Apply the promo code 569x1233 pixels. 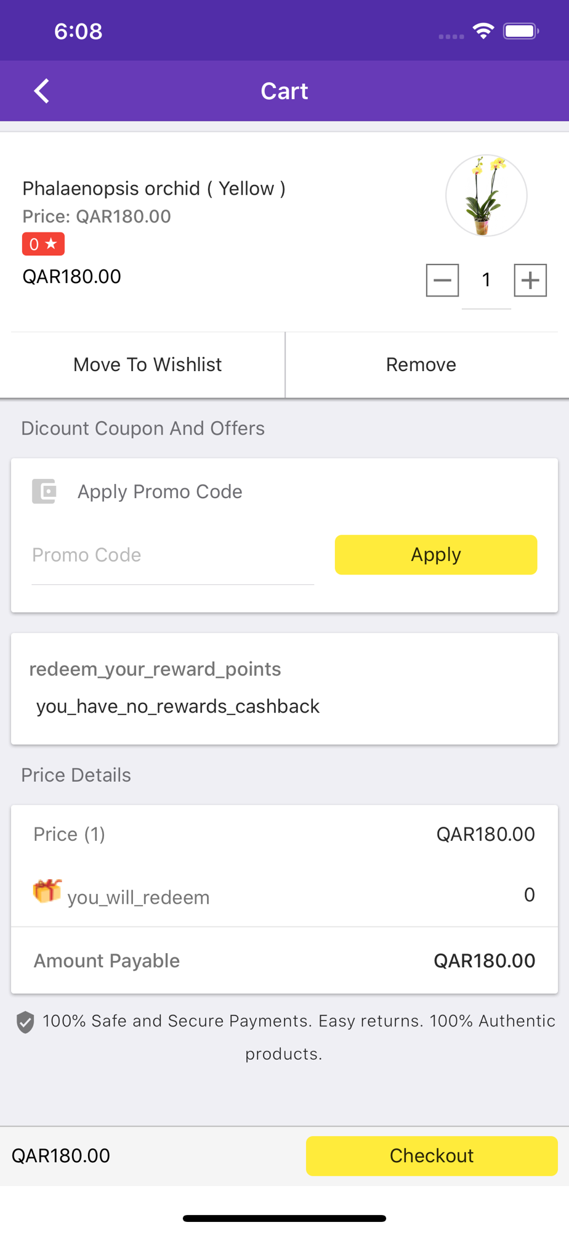435,555
